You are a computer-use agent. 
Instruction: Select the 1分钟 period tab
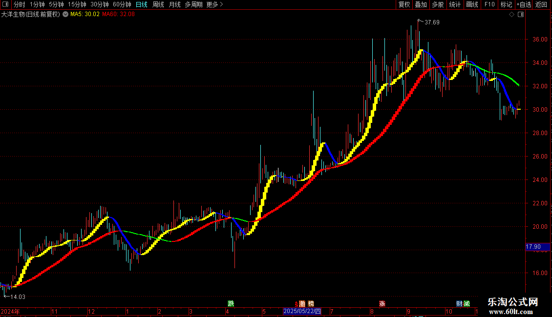37,4
